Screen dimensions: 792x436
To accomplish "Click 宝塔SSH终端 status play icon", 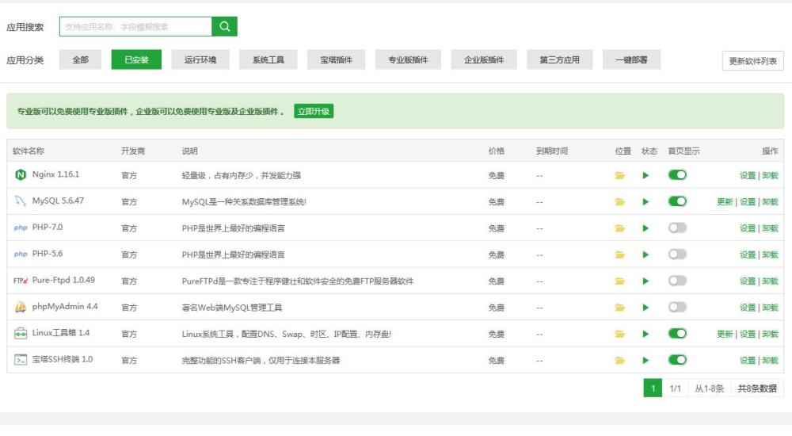I will (x=645, y=361).
